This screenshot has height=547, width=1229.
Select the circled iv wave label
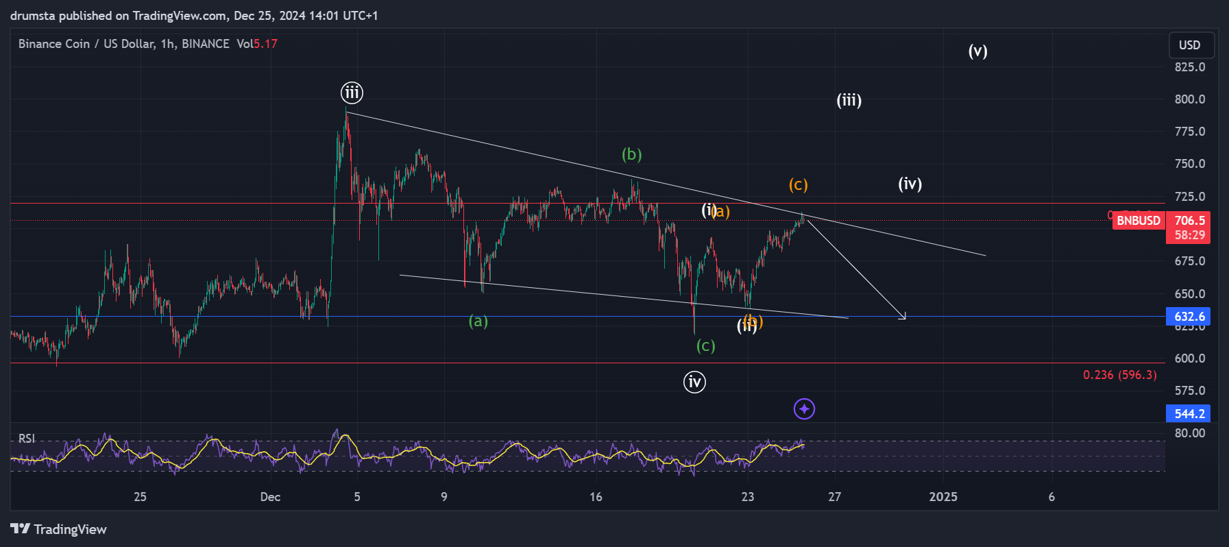[694, 382]
